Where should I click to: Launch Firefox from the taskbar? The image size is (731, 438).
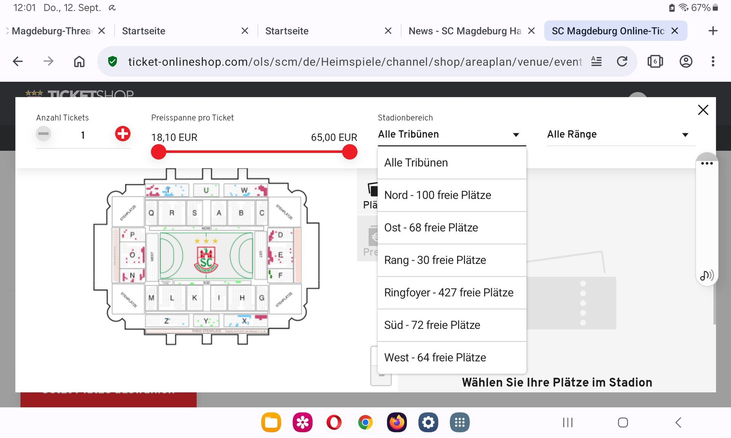pyautogui.click(x=397, y=422)
